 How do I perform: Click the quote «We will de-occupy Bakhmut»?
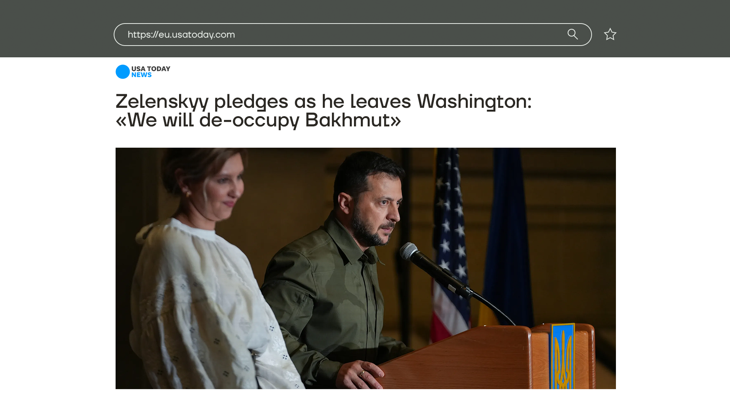(258, 120)
